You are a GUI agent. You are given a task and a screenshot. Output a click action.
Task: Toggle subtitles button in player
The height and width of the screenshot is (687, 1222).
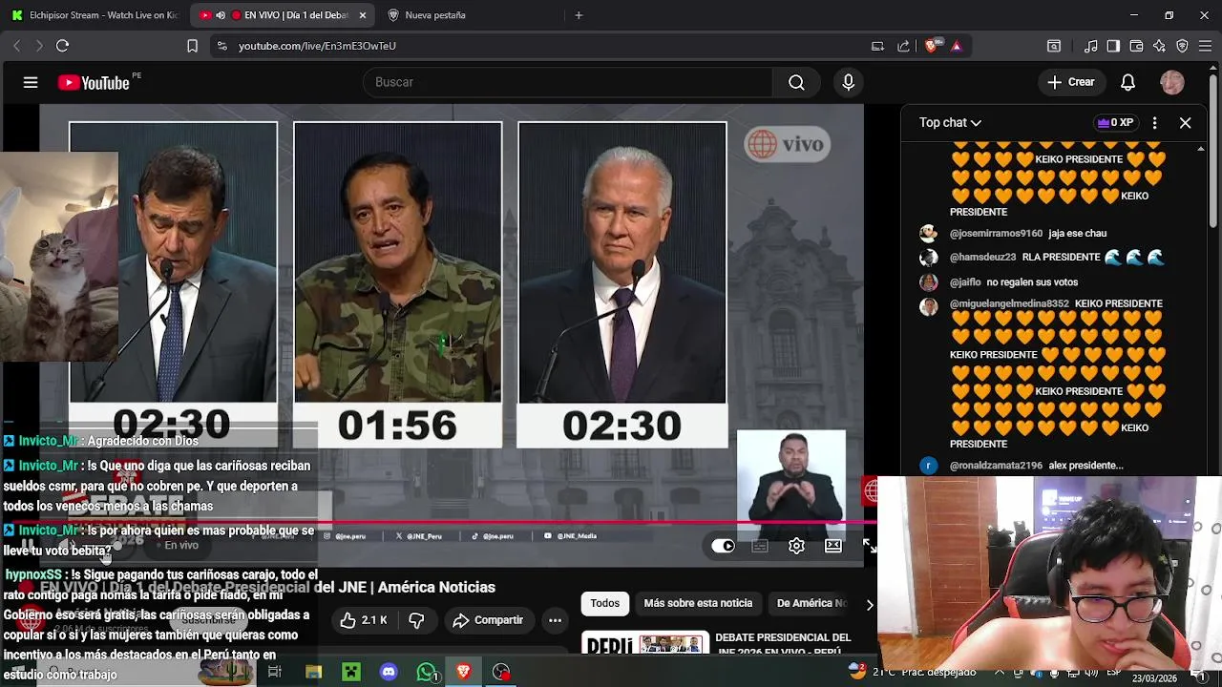coord(760,546)
